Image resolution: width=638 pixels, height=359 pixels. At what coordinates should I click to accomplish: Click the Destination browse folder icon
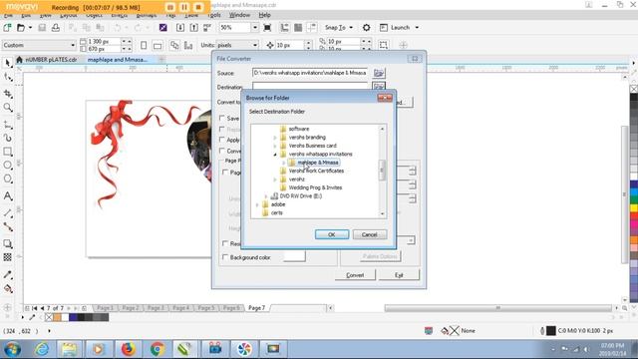pyautogui.click(x=379, y=86)
